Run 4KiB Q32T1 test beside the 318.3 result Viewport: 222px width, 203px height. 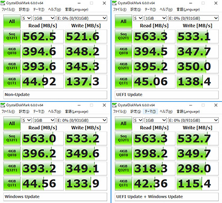[x=123, y=169]
